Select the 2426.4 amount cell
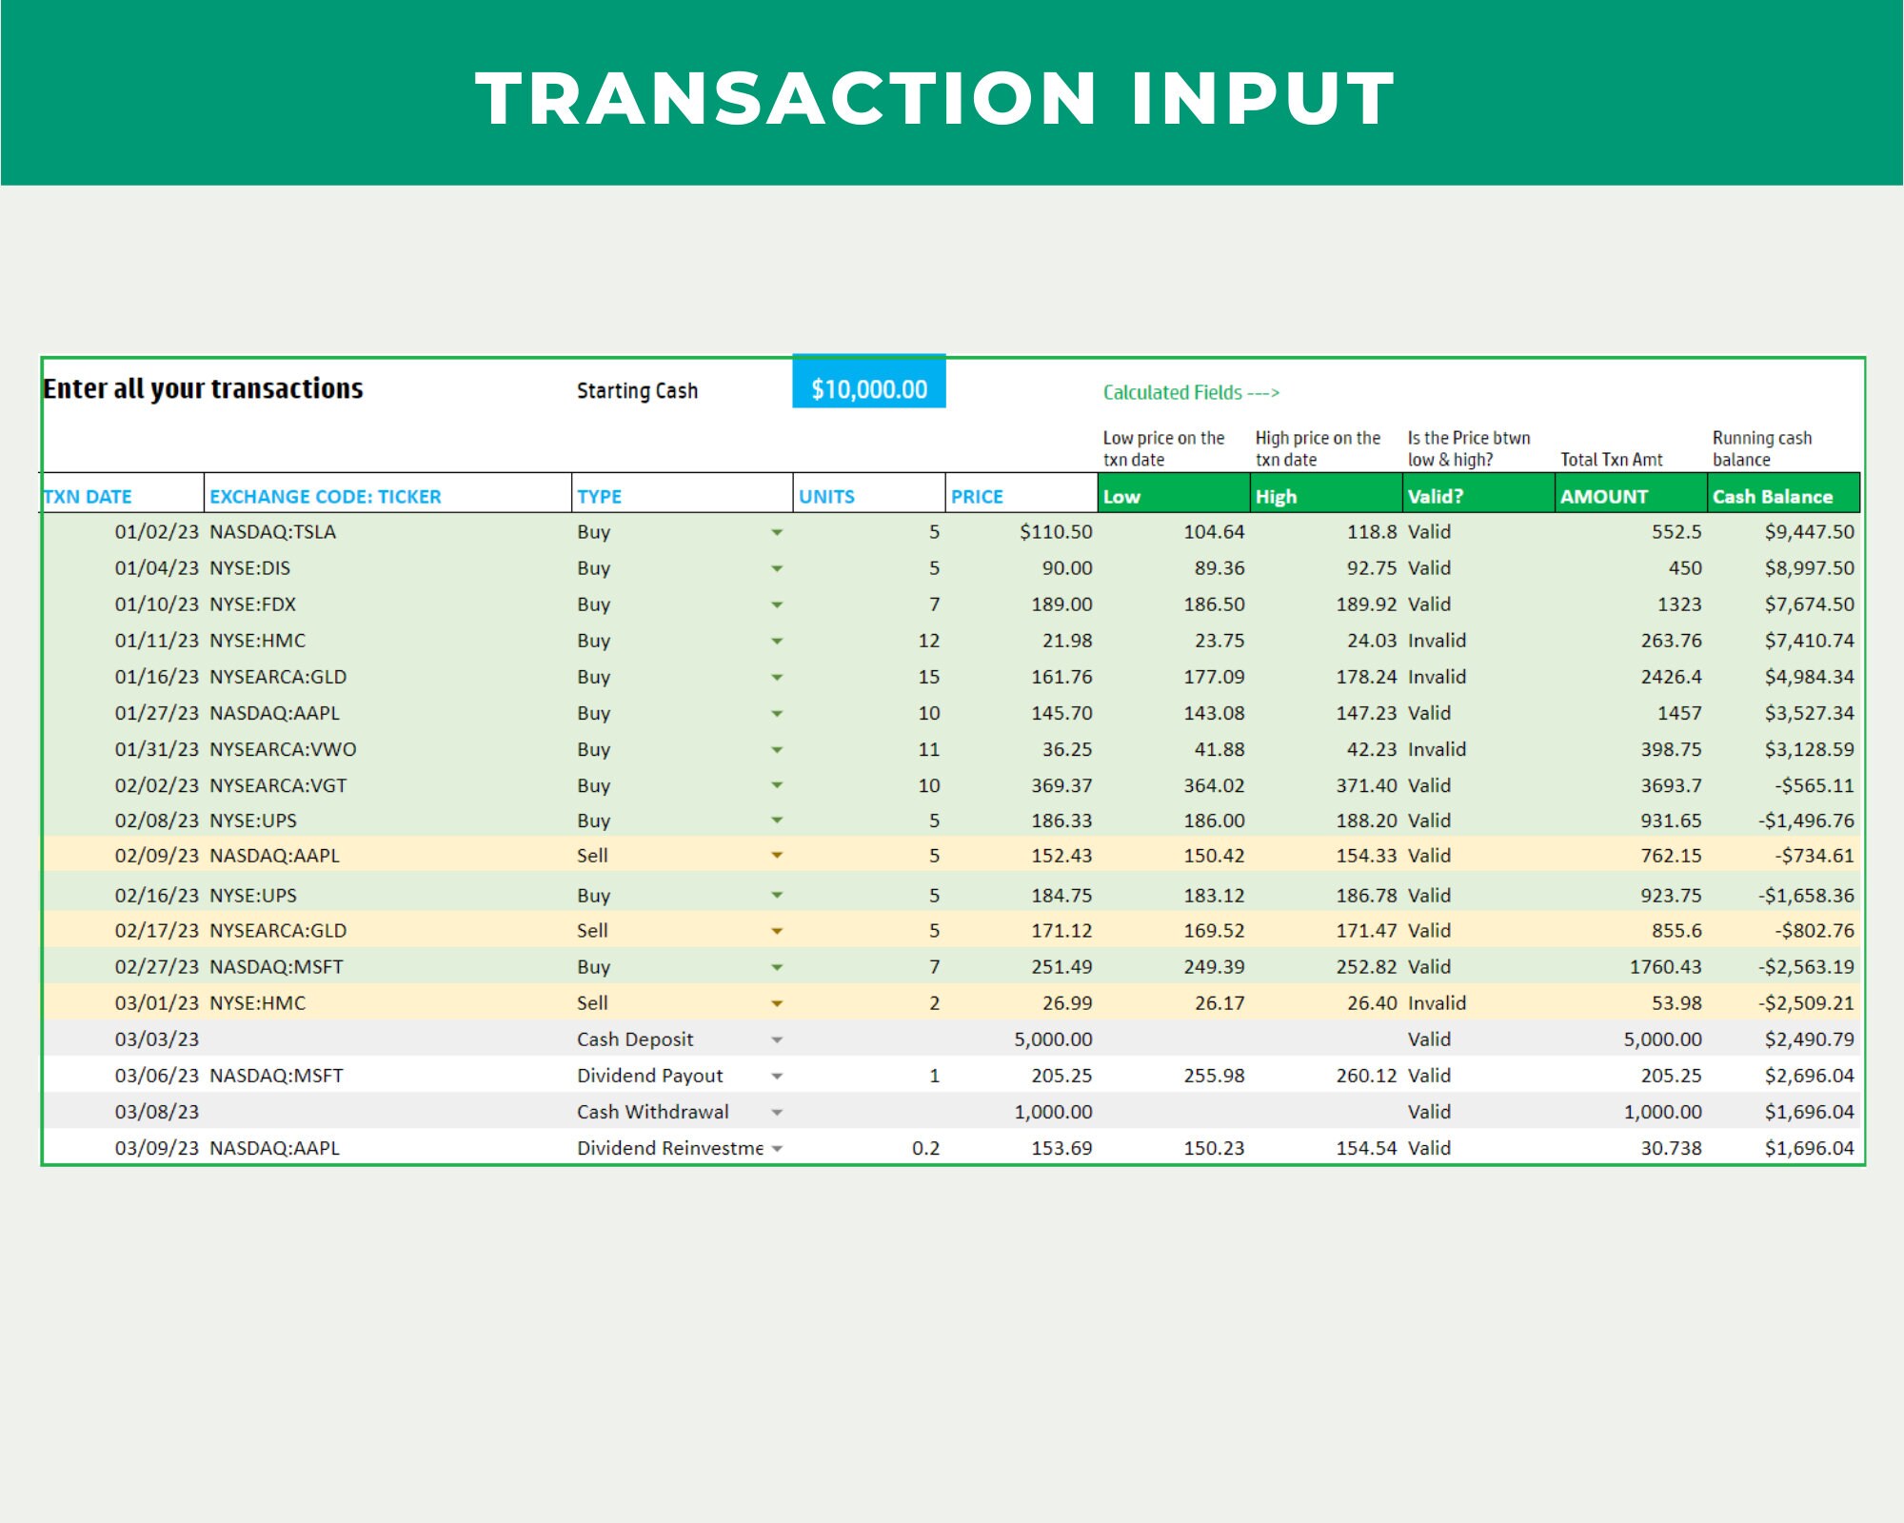Screen dimensions: 1904x1523 click(1631, 677)
